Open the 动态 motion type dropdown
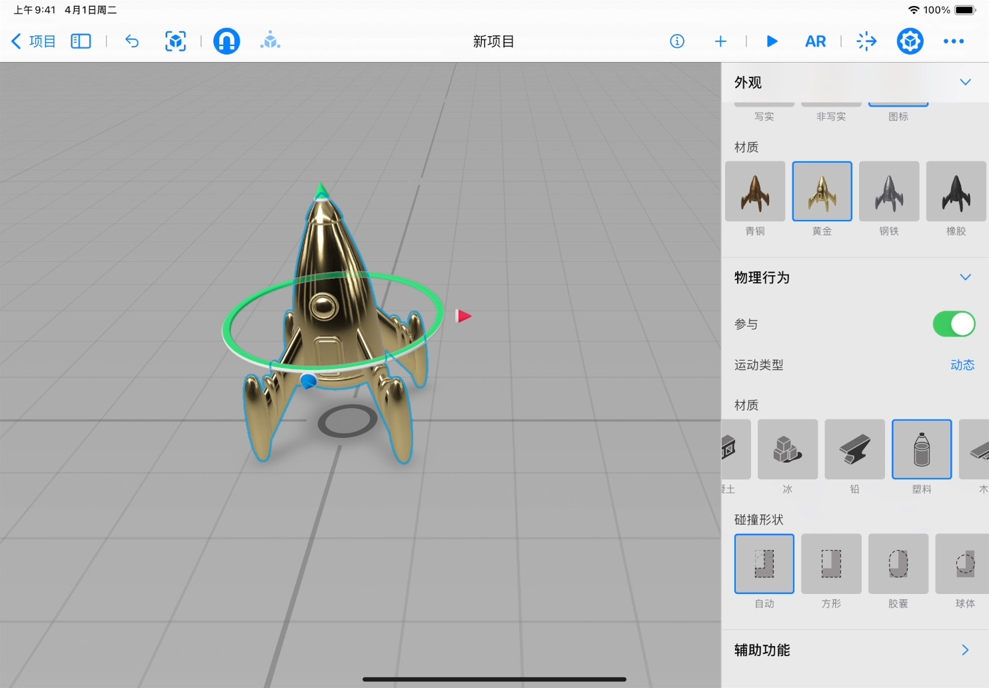 962,365
